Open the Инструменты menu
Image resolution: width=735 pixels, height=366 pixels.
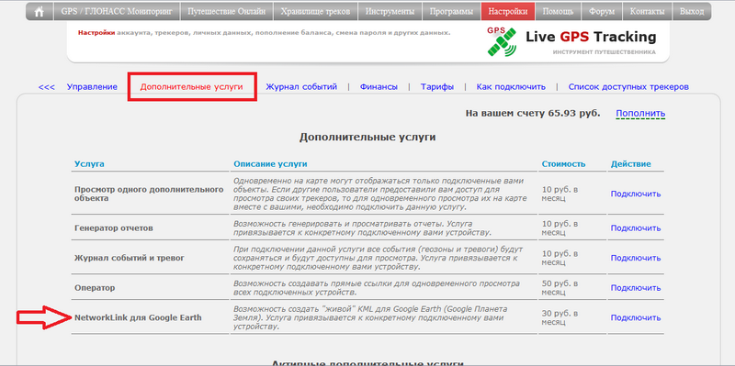click(x=390, y=12)
